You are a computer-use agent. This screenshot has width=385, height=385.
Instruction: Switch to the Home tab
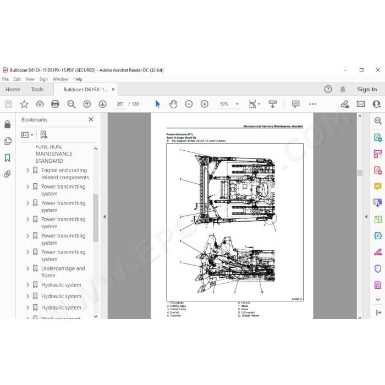[13, 89]
